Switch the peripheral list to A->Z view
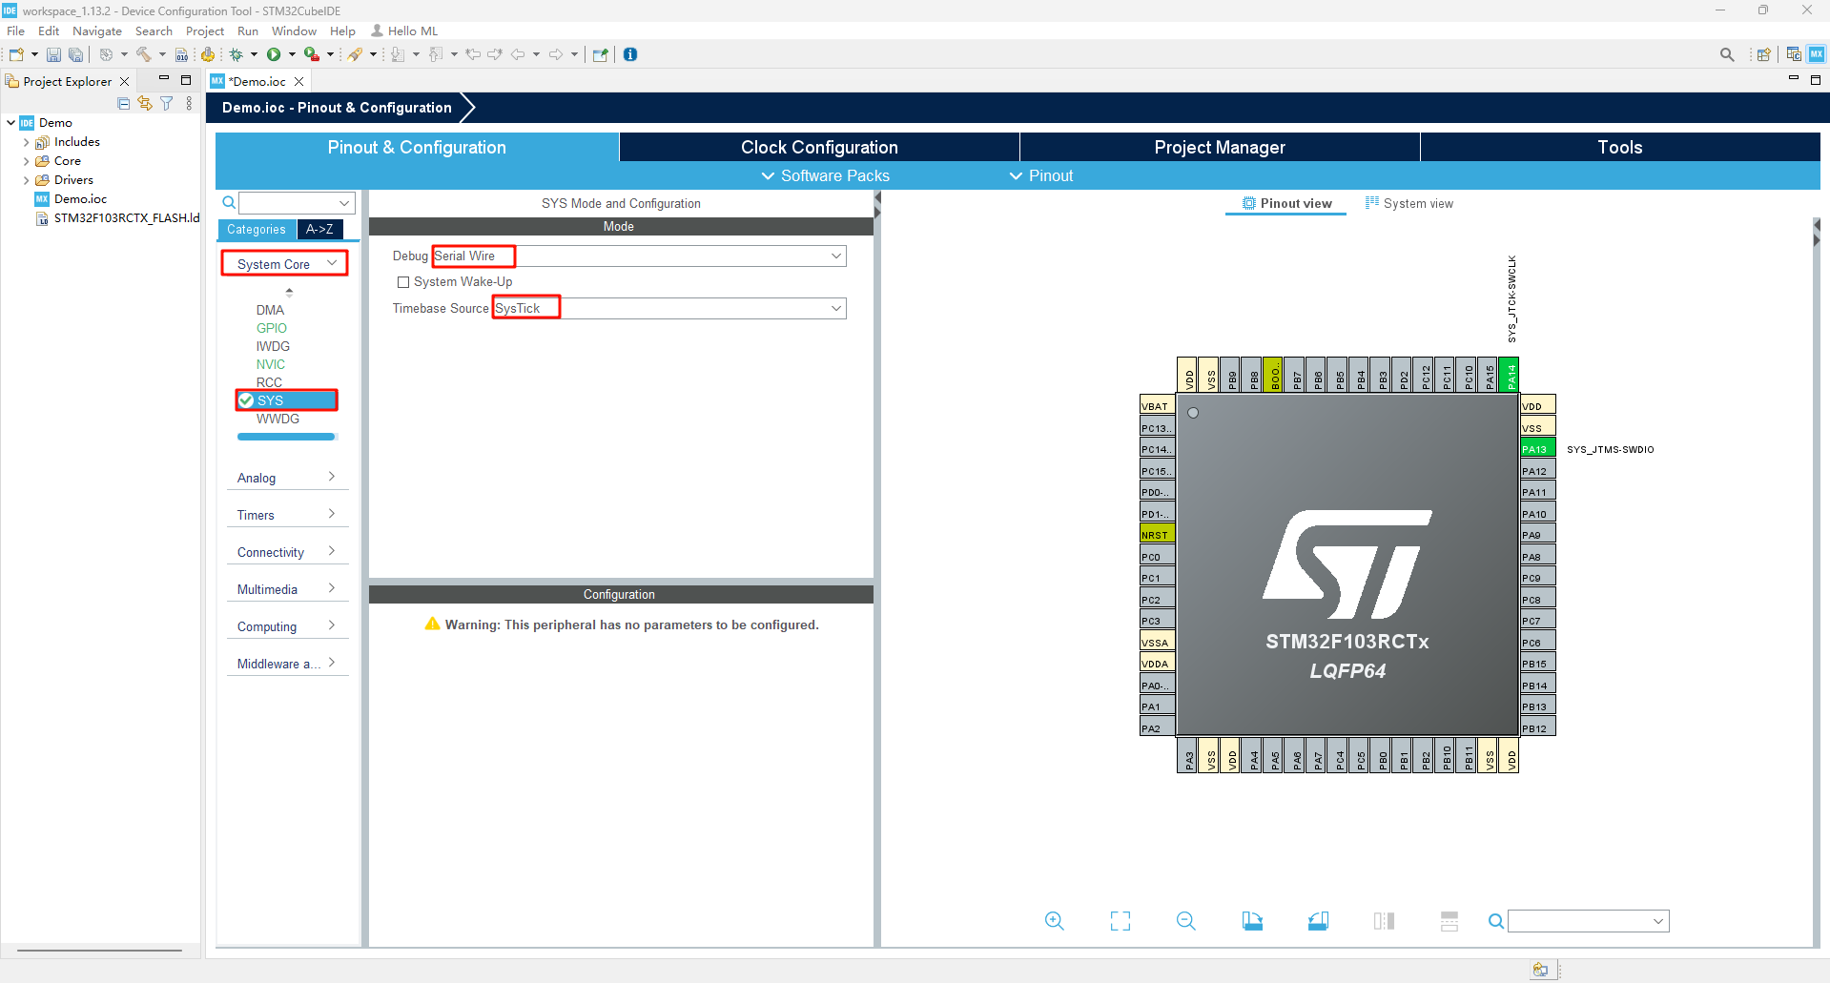The height and width of the screenshot is (983, 1830). coord(319,230)
